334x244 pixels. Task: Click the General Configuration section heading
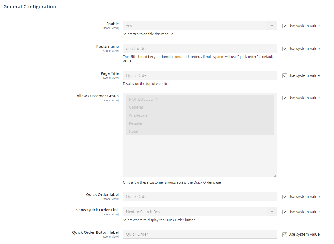[x=30, y=7]
